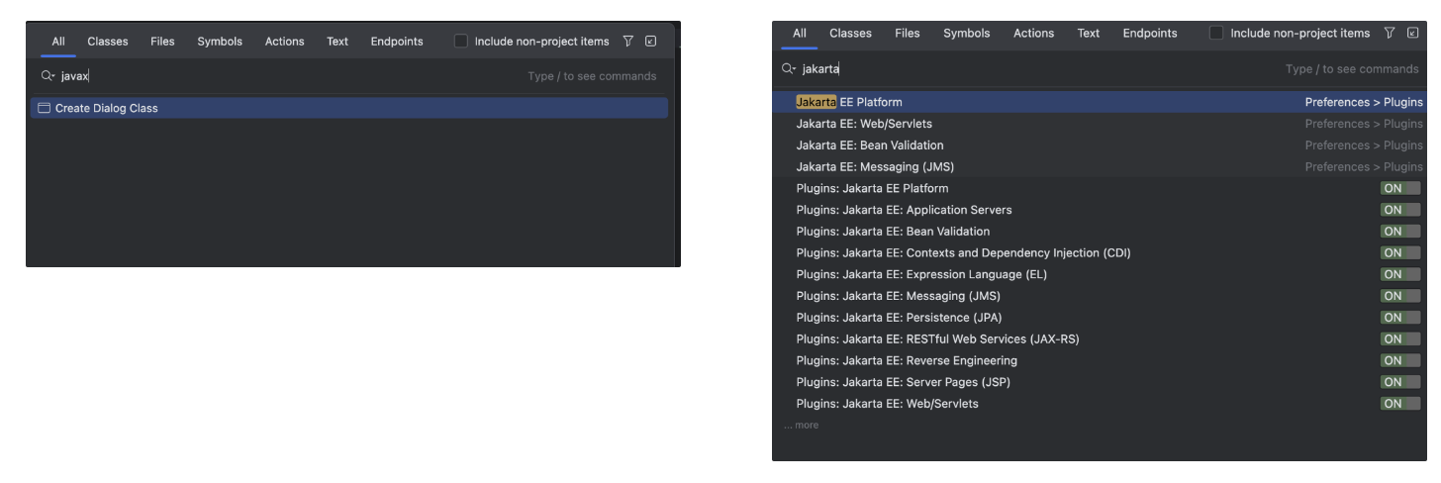
Task: Select Create Dialog Class result
Action: coord(349,108)
